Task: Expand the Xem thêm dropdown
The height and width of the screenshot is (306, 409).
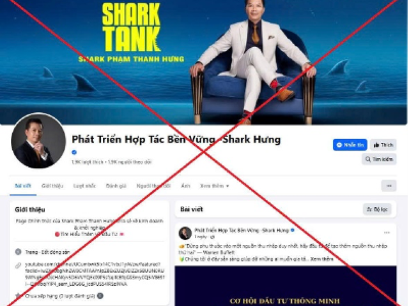Action: coord(215,186)
